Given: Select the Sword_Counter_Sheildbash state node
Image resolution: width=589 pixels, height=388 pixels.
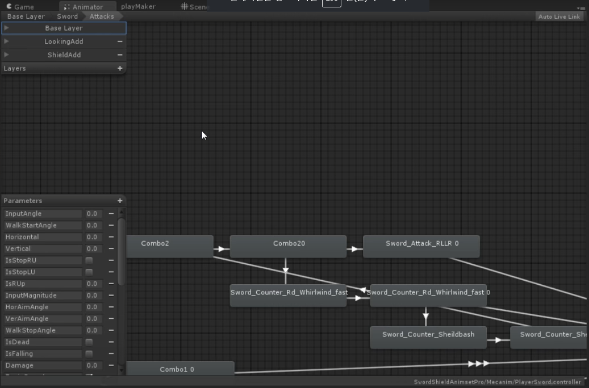Looking at the screenshot, I should point(428,338).
